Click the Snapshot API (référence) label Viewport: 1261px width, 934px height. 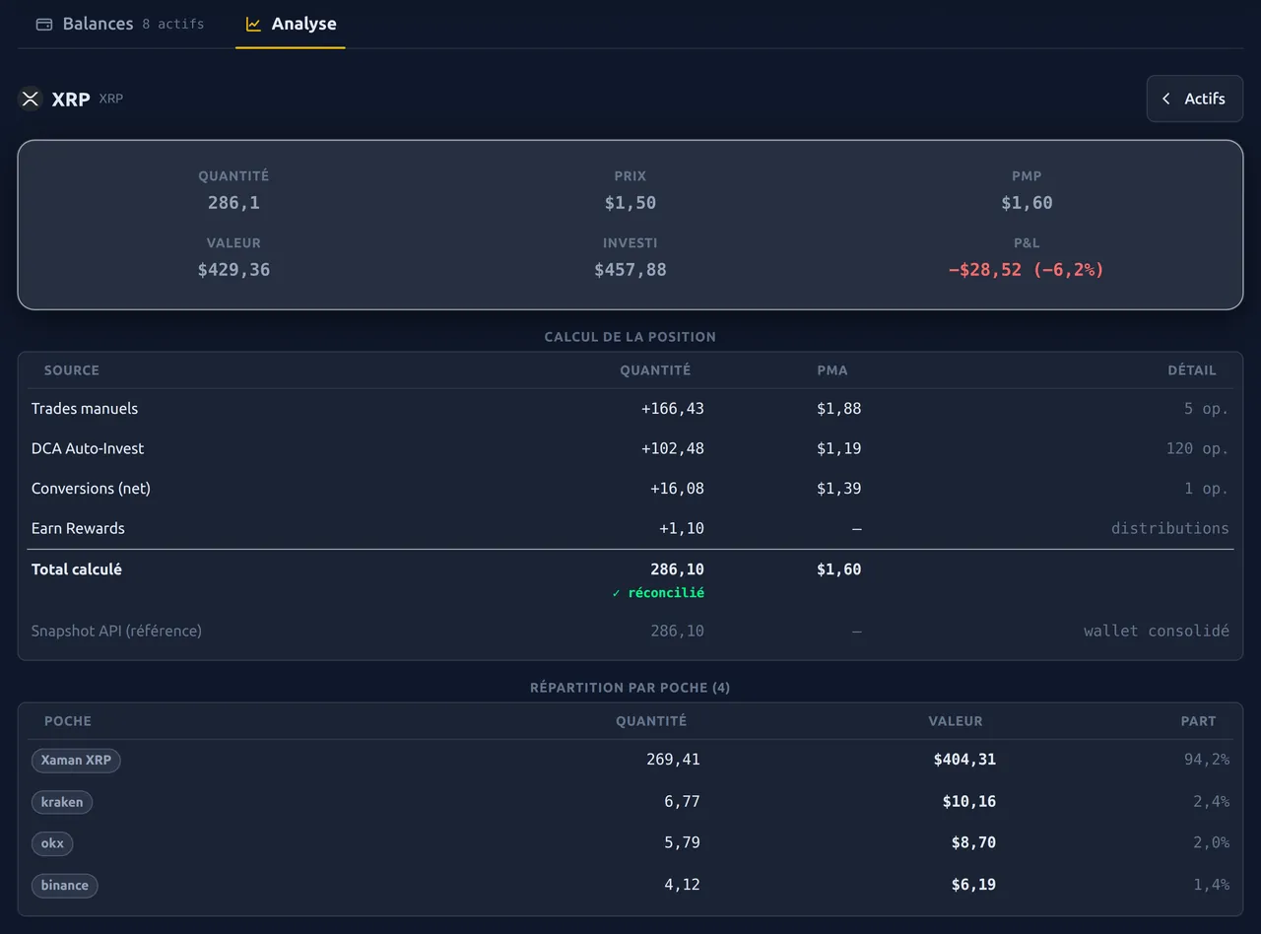click(116, 631)
